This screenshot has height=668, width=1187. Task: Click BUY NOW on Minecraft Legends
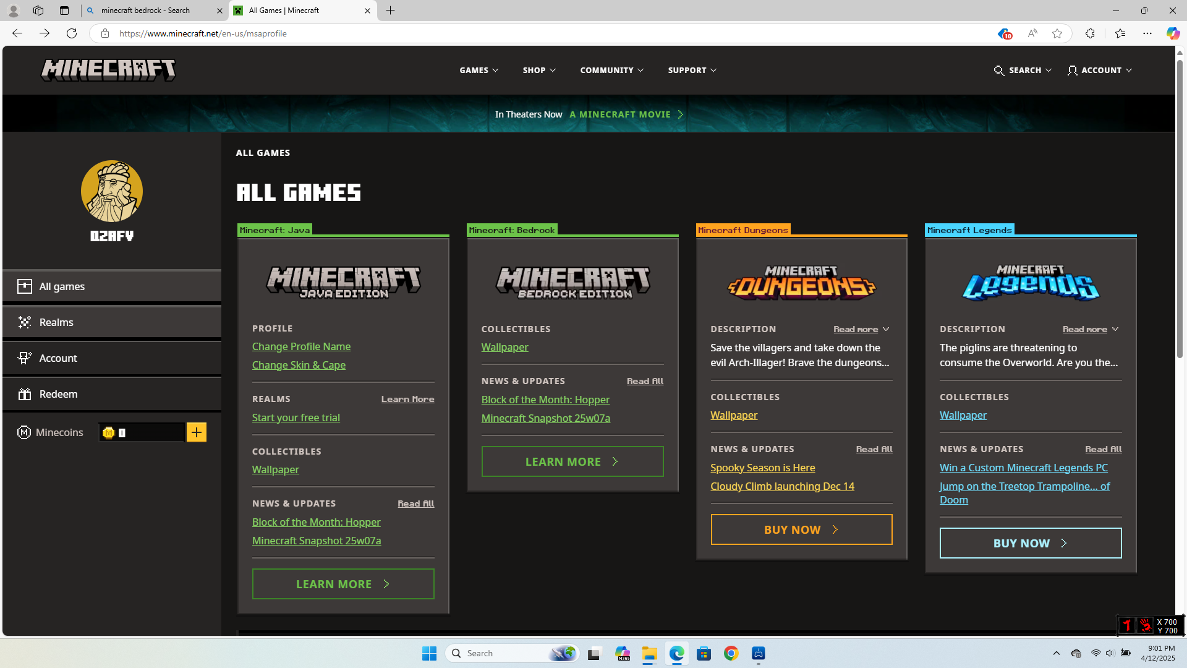click(x=1031, y=543)
